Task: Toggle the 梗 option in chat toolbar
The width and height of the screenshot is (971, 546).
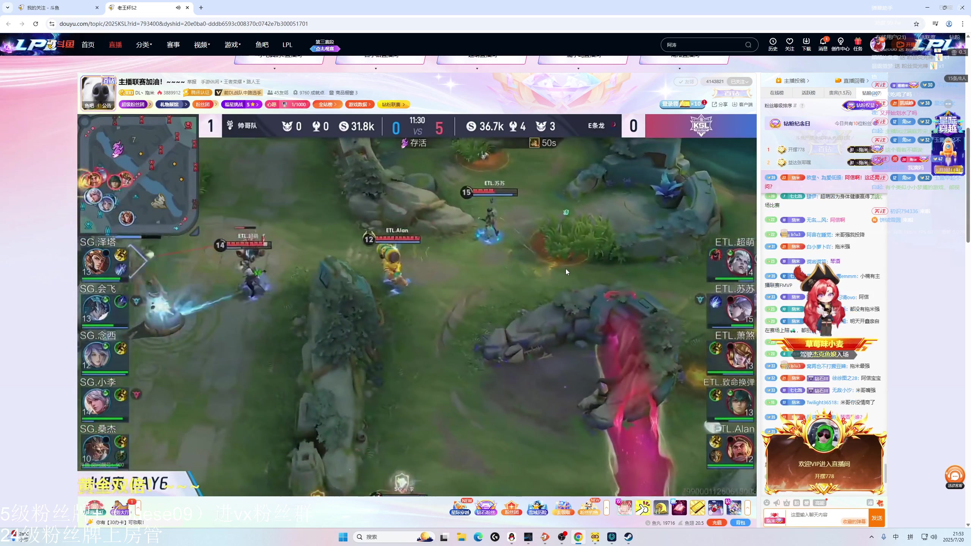Action: pos(806,503)
